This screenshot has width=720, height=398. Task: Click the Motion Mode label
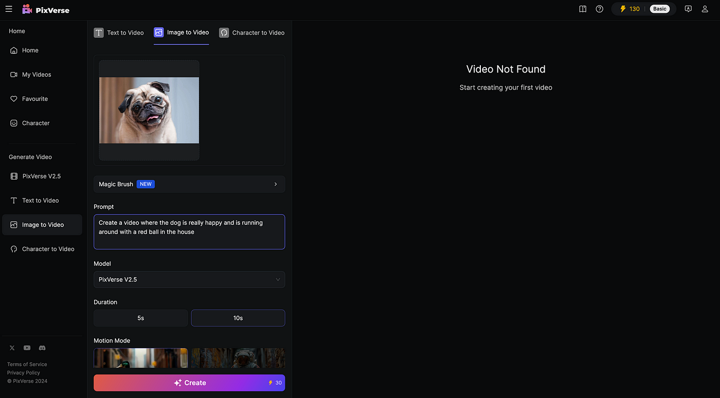112,340
